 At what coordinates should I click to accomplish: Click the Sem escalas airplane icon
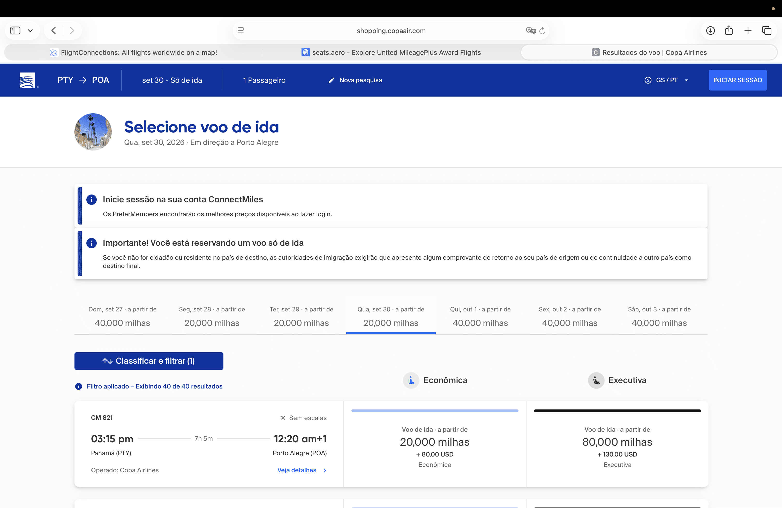pyautogui.click(x=283, y=418)
